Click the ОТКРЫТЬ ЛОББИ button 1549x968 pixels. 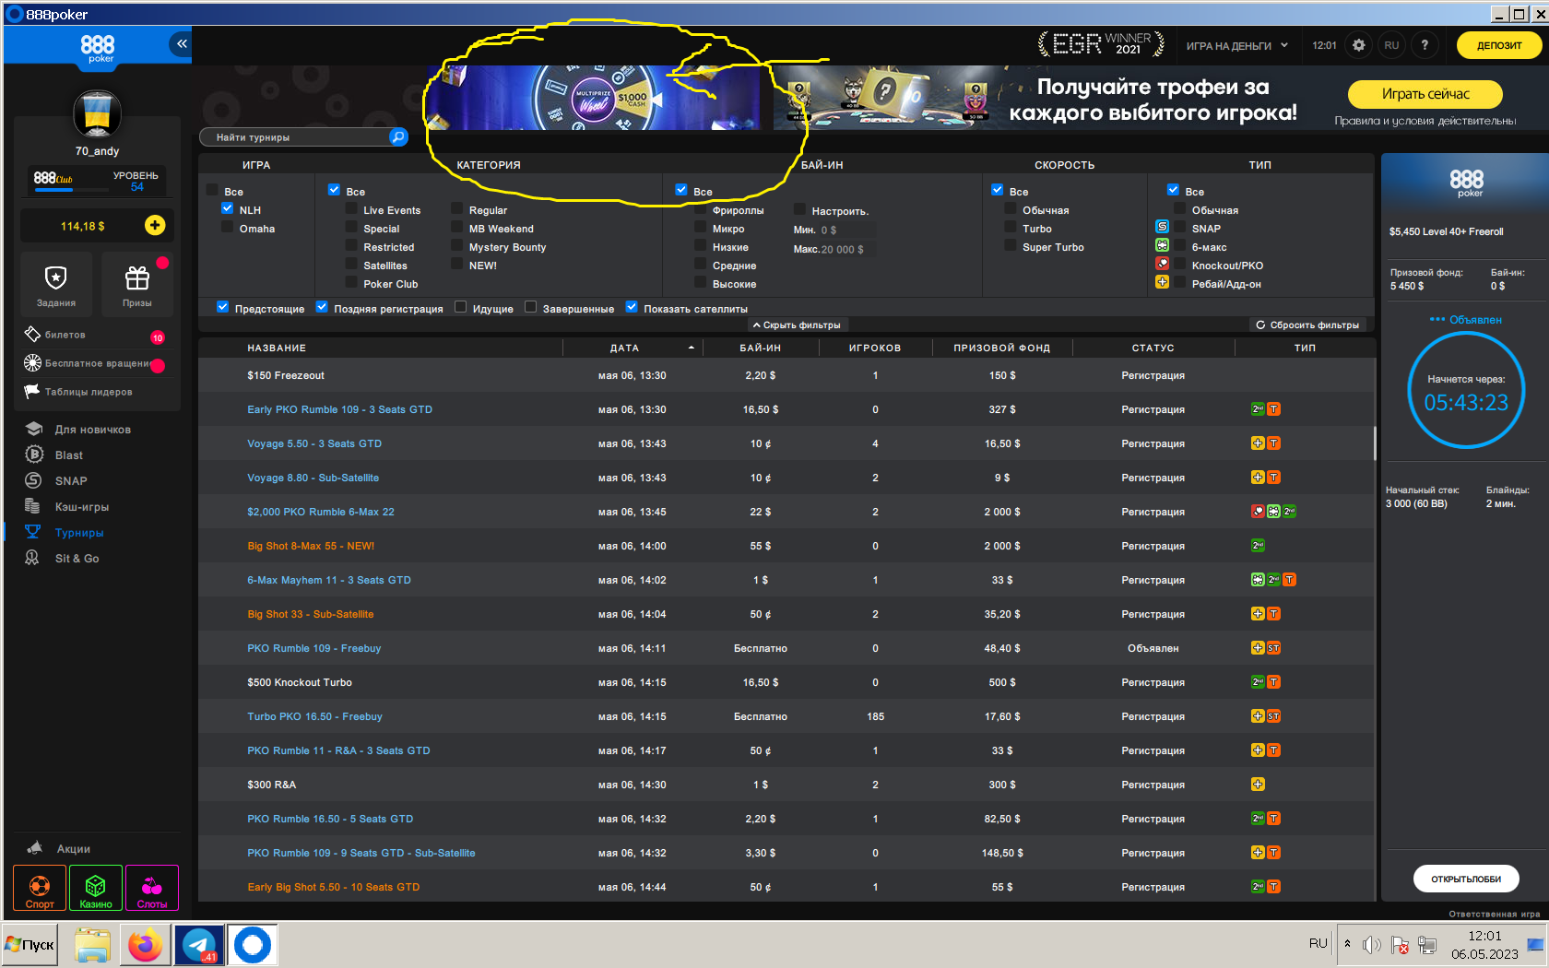tap(1466, 879)
